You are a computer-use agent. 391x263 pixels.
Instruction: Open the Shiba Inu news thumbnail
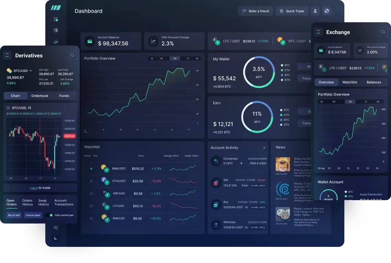(x=283, y=164)
